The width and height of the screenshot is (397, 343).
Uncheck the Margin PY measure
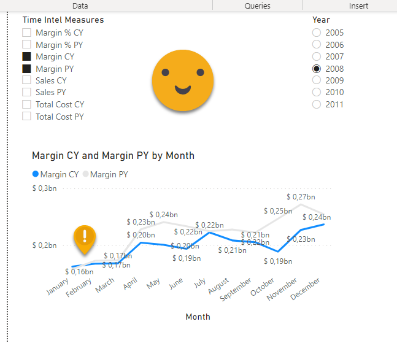(27, 69)
